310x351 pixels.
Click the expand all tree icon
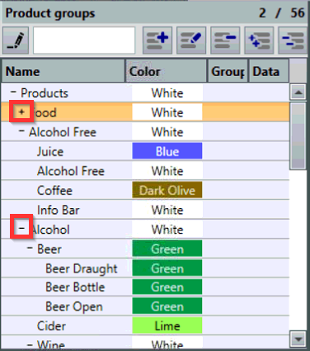(259, 40)
